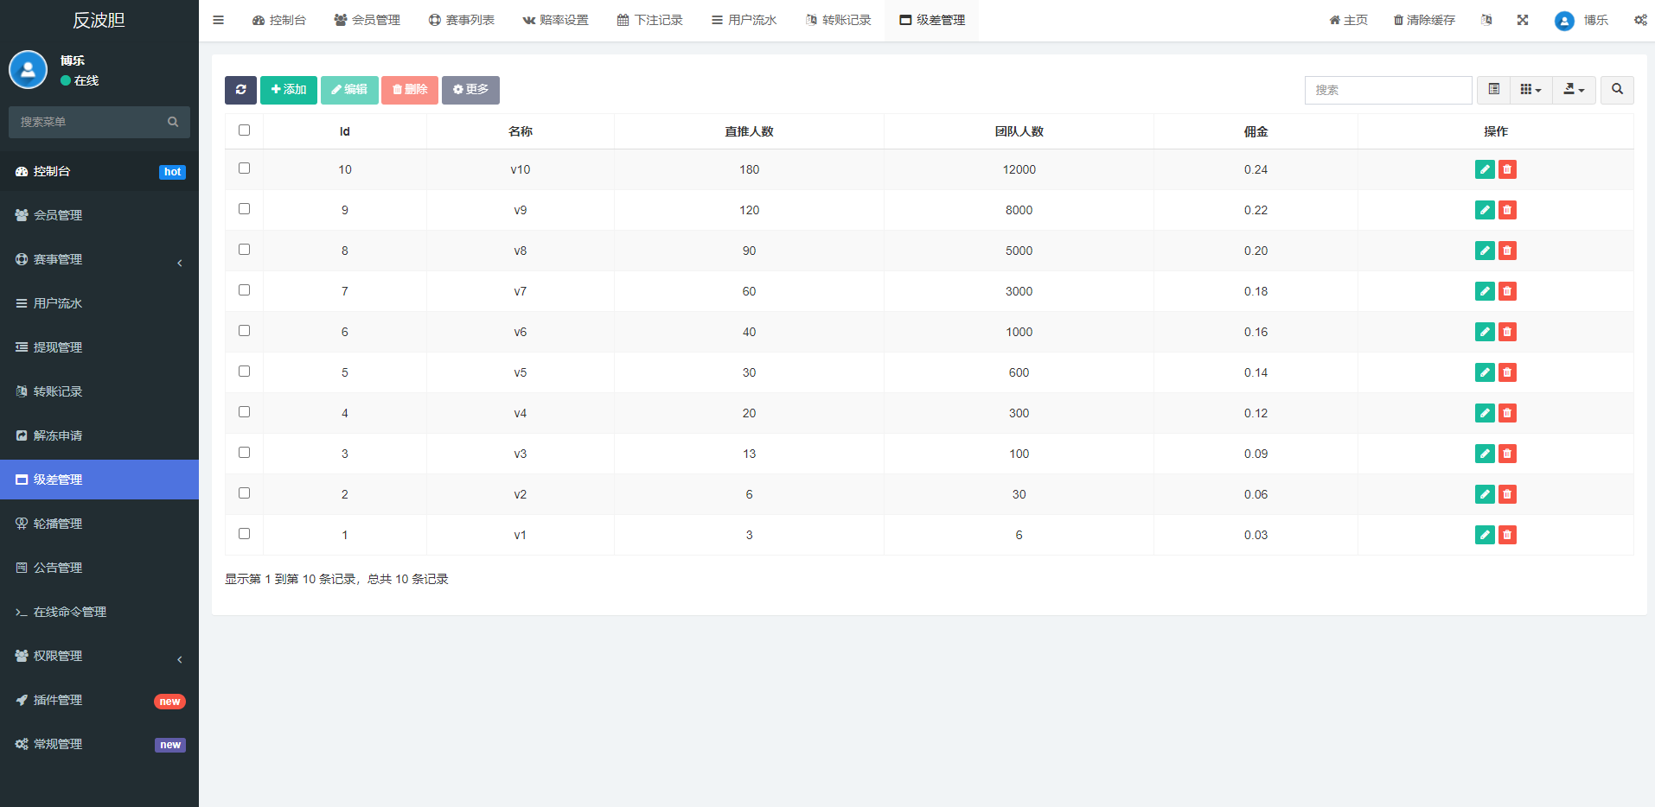This screenshot has width=1655, height=807.
Task: Open the fullscreen toggle icon in top bar
Action: (1523, 19)
